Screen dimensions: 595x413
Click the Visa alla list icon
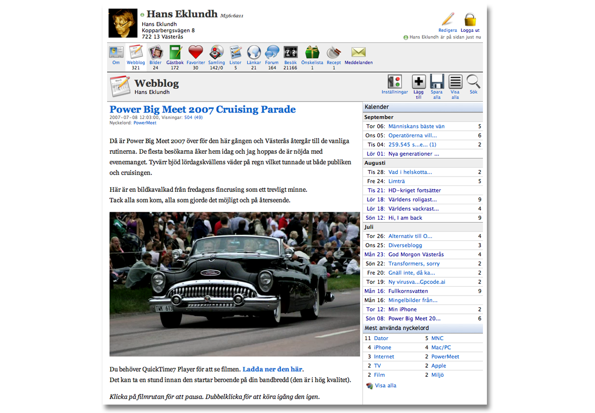pyautogui.click(x=455, y=82)
